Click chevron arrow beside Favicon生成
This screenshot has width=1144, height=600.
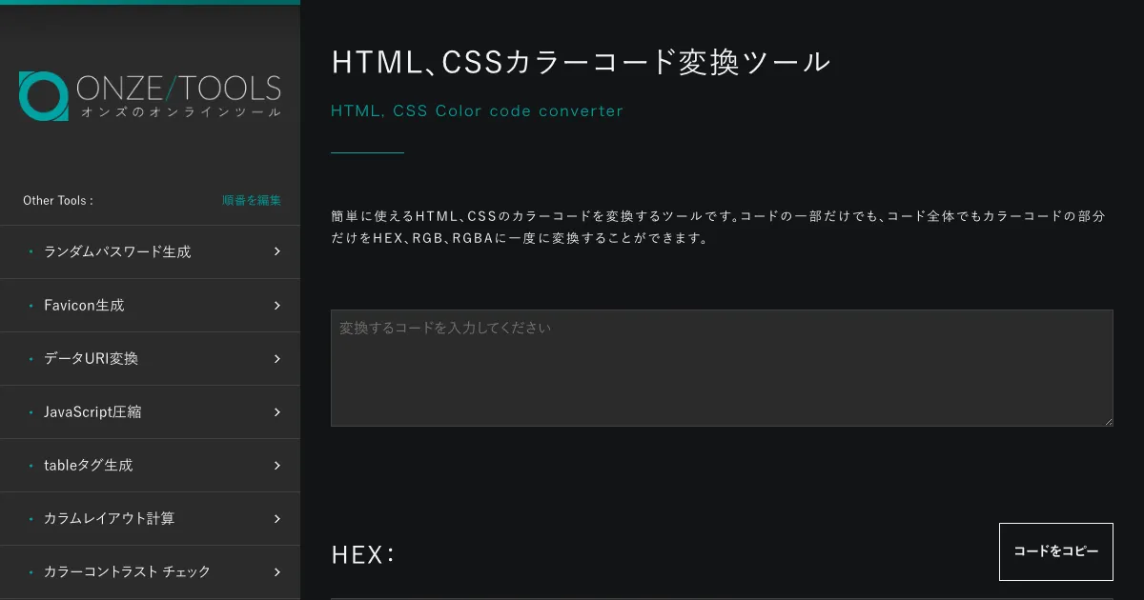coord(277,306)
